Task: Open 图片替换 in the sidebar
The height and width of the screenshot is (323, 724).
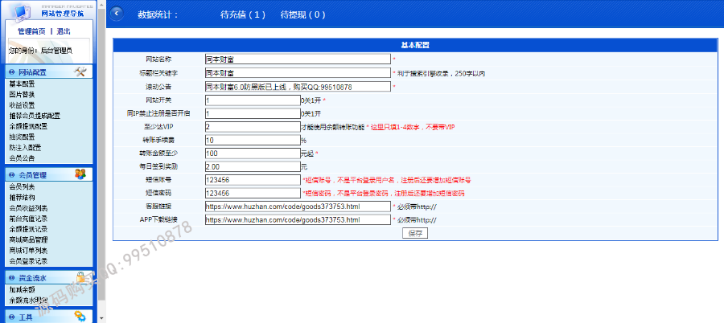Action: (22, 95)
